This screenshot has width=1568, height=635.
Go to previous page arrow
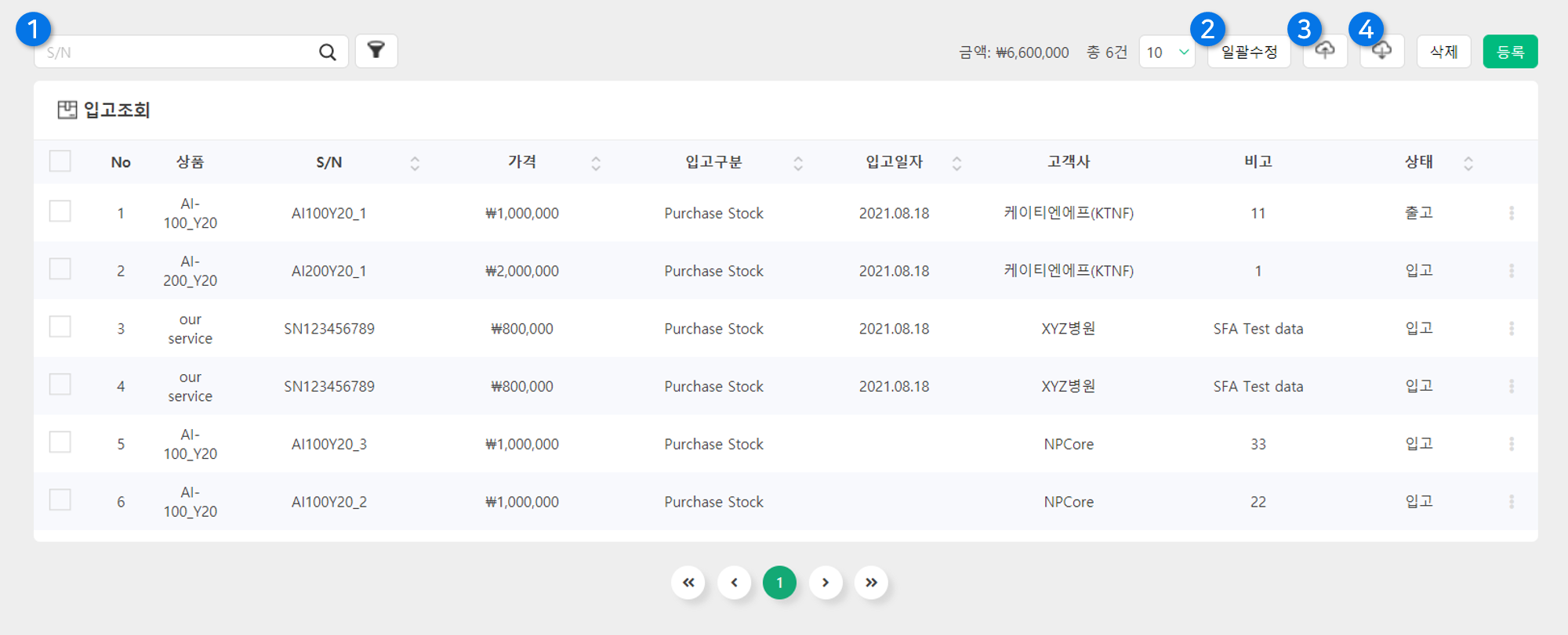point(735,583)
